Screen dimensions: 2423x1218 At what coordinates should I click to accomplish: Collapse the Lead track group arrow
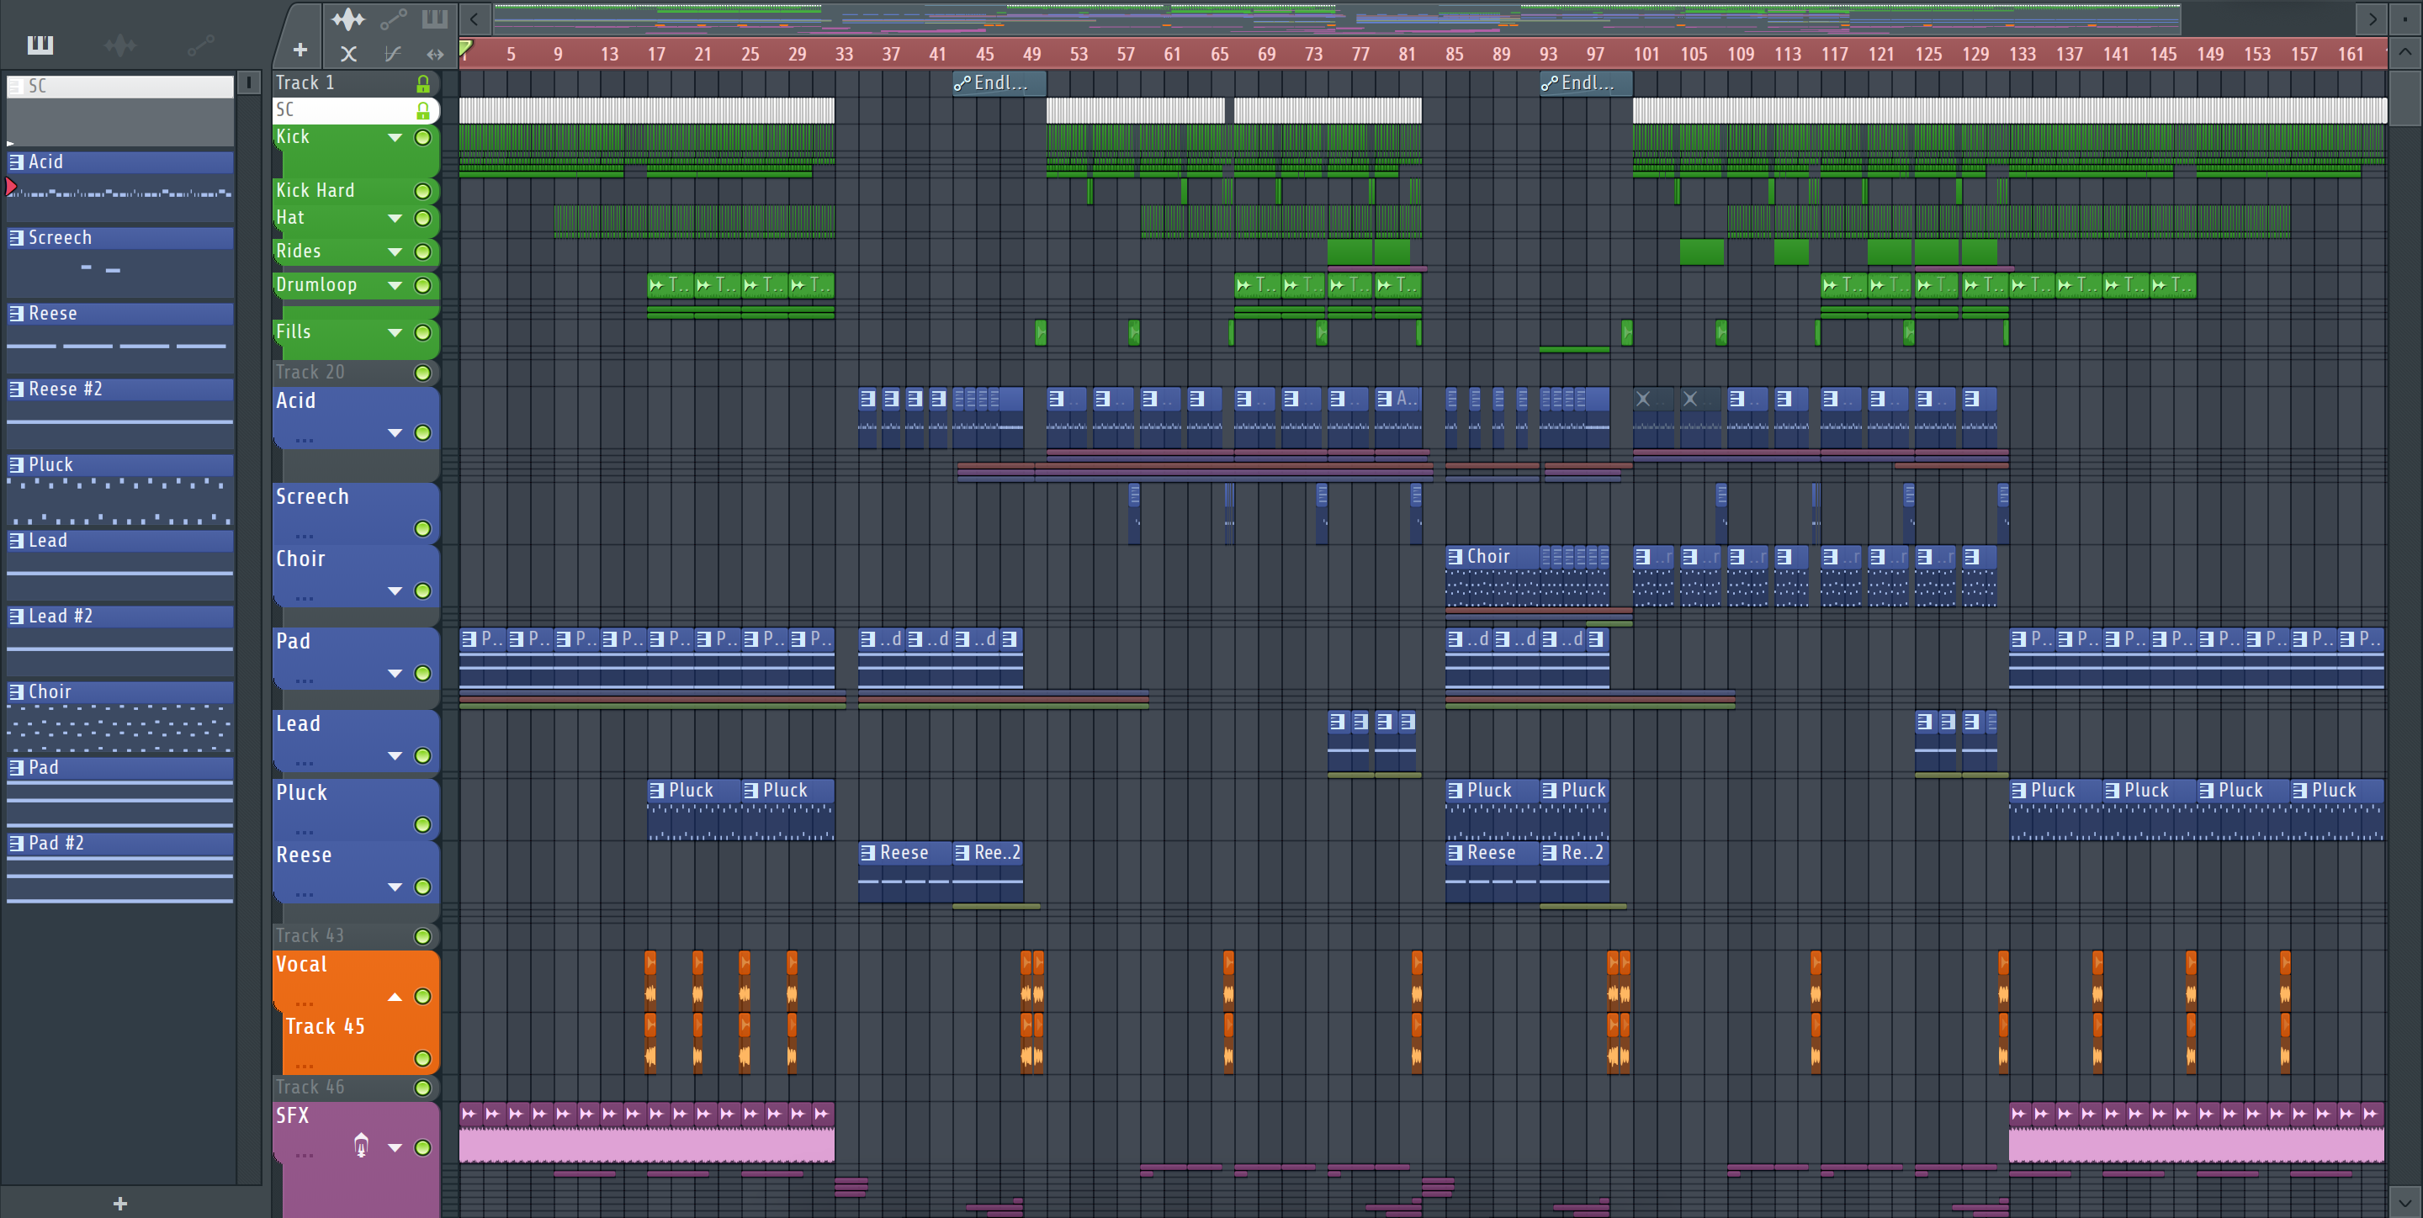[x=395, y=756]
